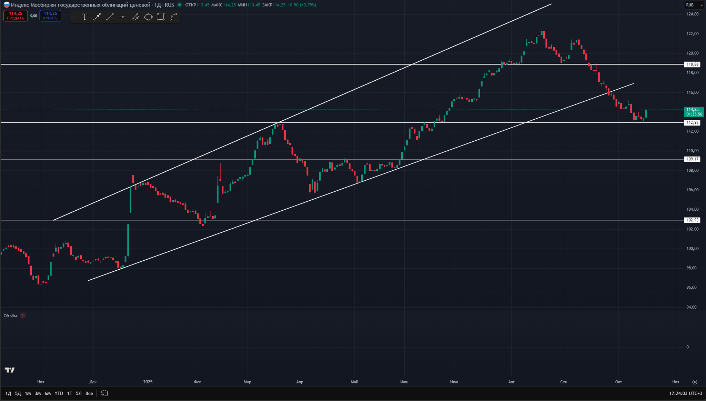Click the Объём indicator warning icon
Image resolution: width=706 pixels, height=401 pixels.
point(23,316)
